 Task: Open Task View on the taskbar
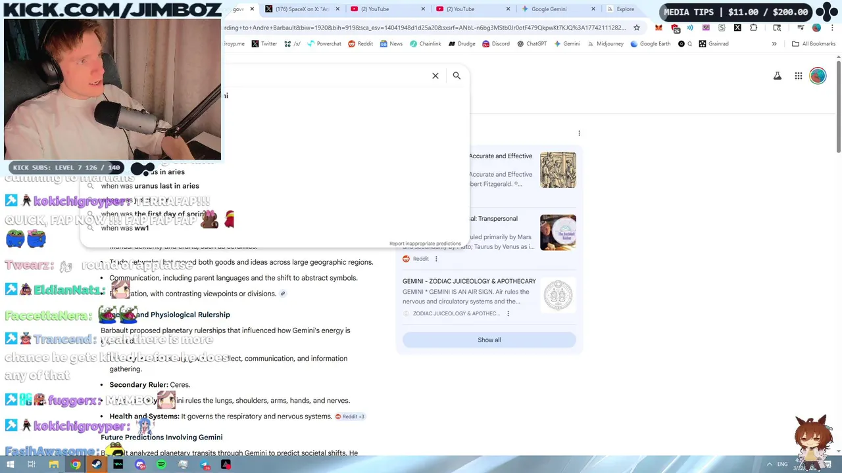click(x=31, y=464)
